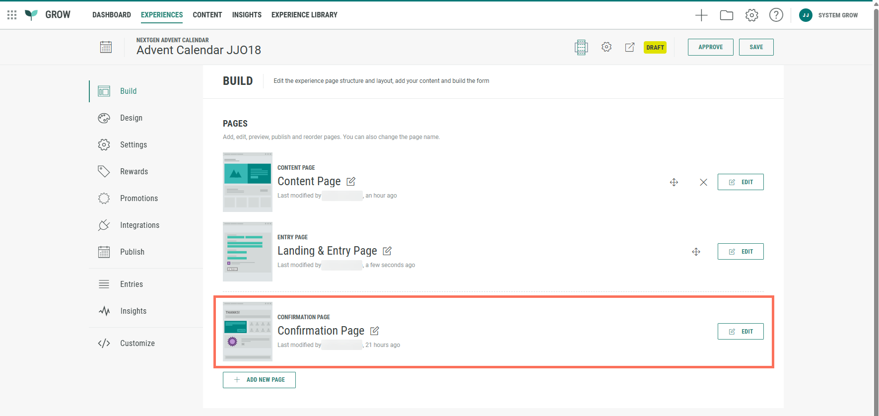Open the app launcher grid icon
Viewport: 879px width, 416px height.
click(12, 15)
